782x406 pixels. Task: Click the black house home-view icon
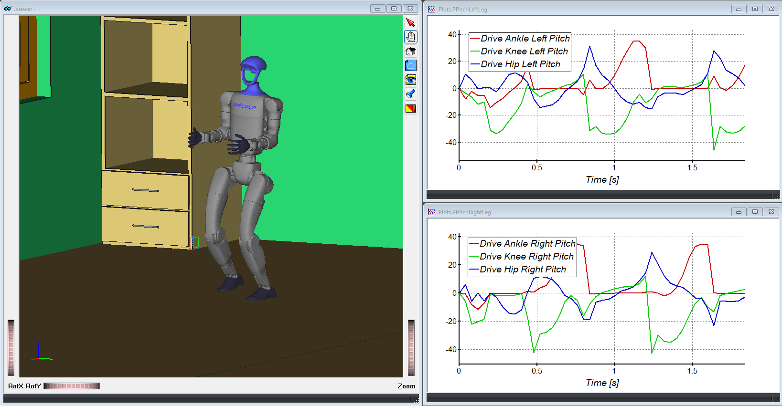pos(410,51)
